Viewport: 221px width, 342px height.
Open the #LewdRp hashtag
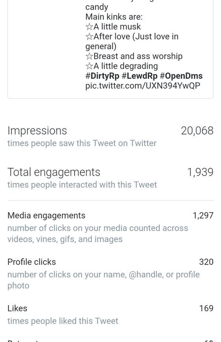pos(139,76)
